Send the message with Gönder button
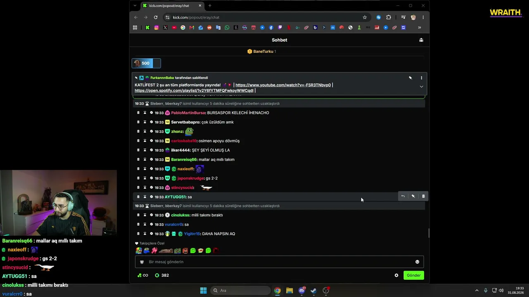The height and width of the screenshot is (297, 529). tap(414, 276)
